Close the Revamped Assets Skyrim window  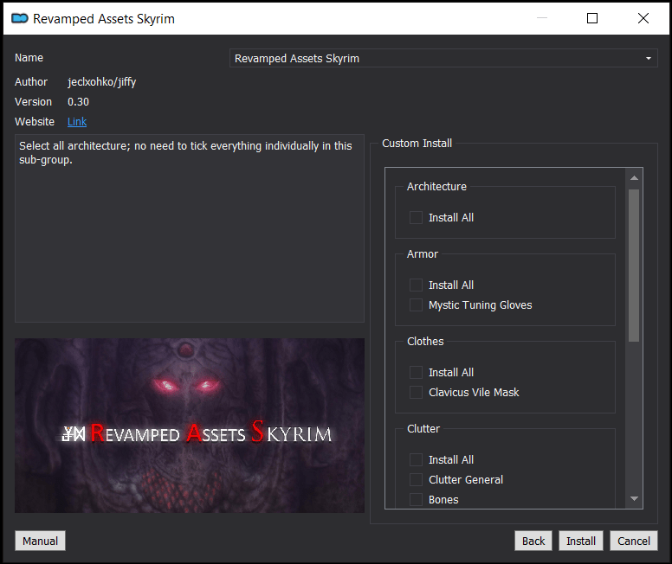(x=643, y=18)
